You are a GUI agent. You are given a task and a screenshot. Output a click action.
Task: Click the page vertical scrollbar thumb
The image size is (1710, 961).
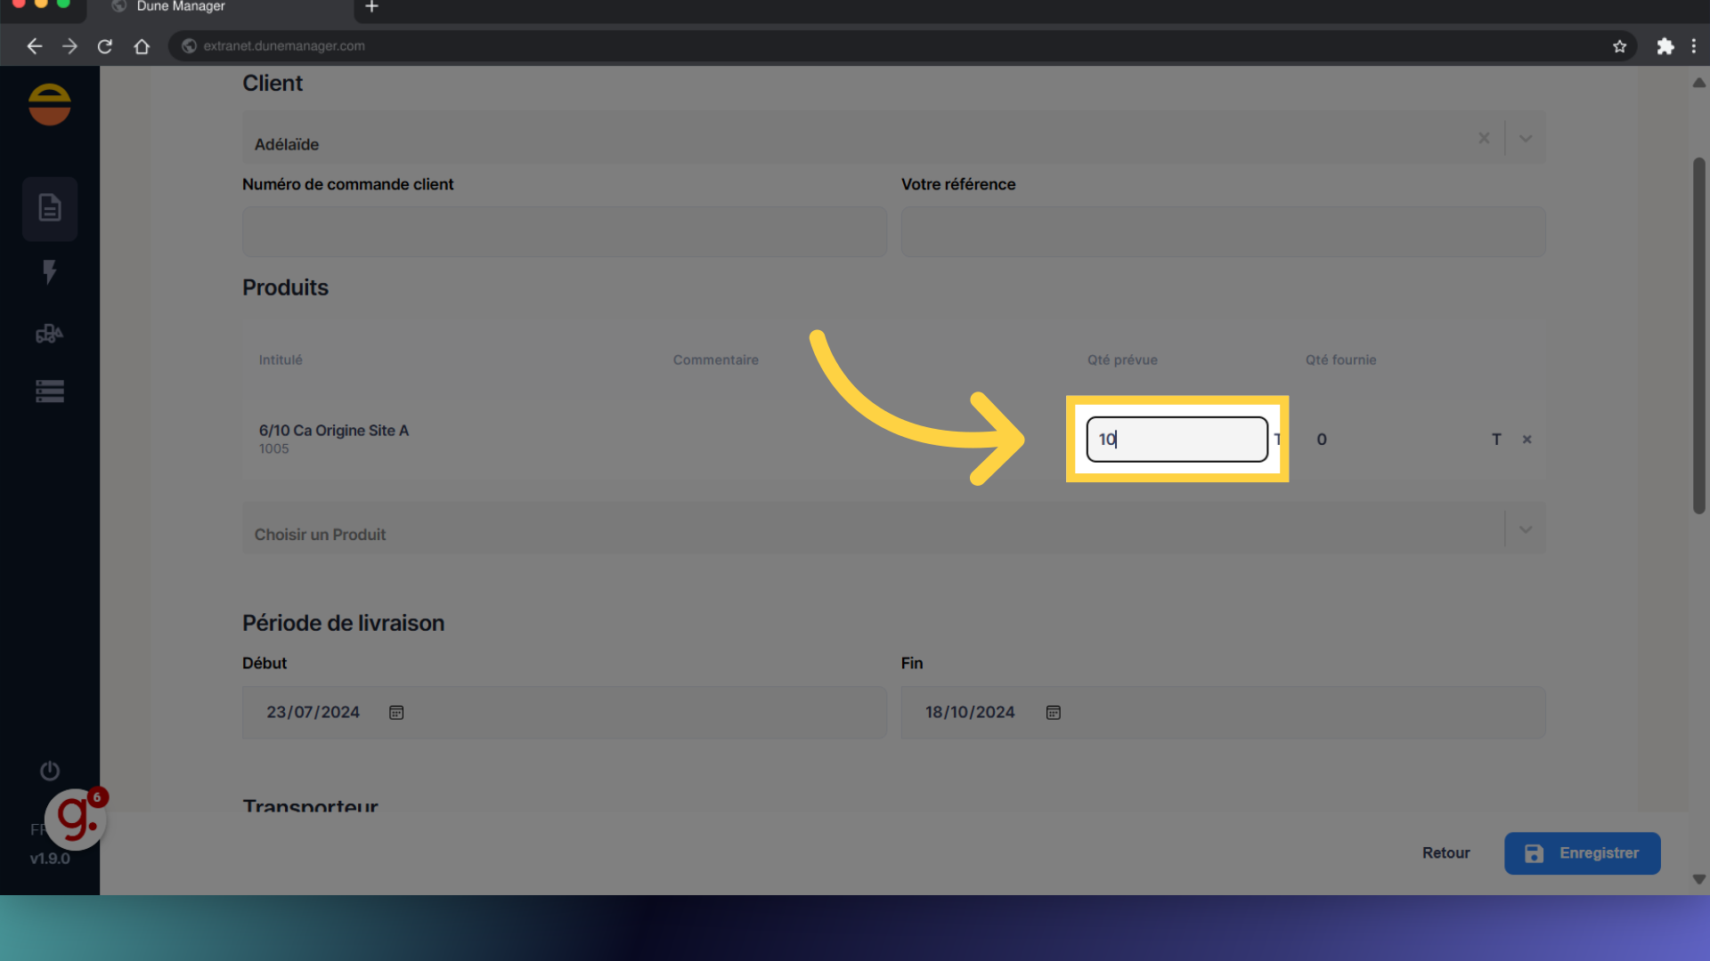pyautogui.click(x=1698, y=335)
